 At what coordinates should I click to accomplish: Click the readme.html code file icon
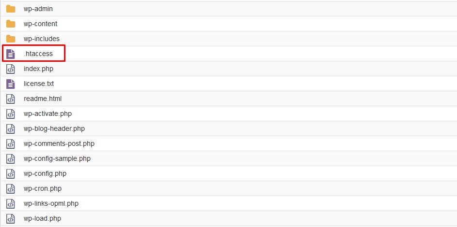11,99
